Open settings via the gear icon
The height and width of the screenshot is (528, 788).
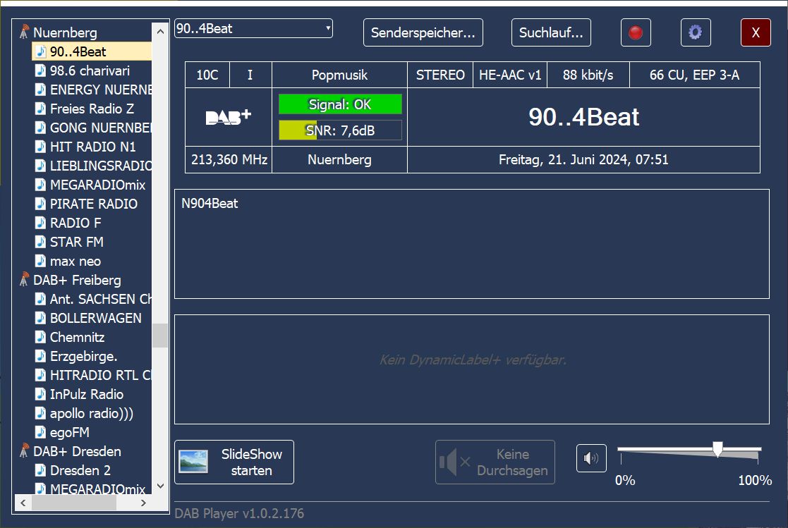click(695, 32)
